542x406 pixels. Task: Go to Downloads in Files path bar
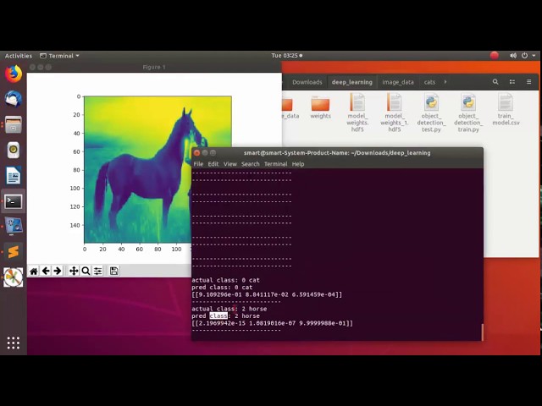pyautogui.click(x=307, y=82)
